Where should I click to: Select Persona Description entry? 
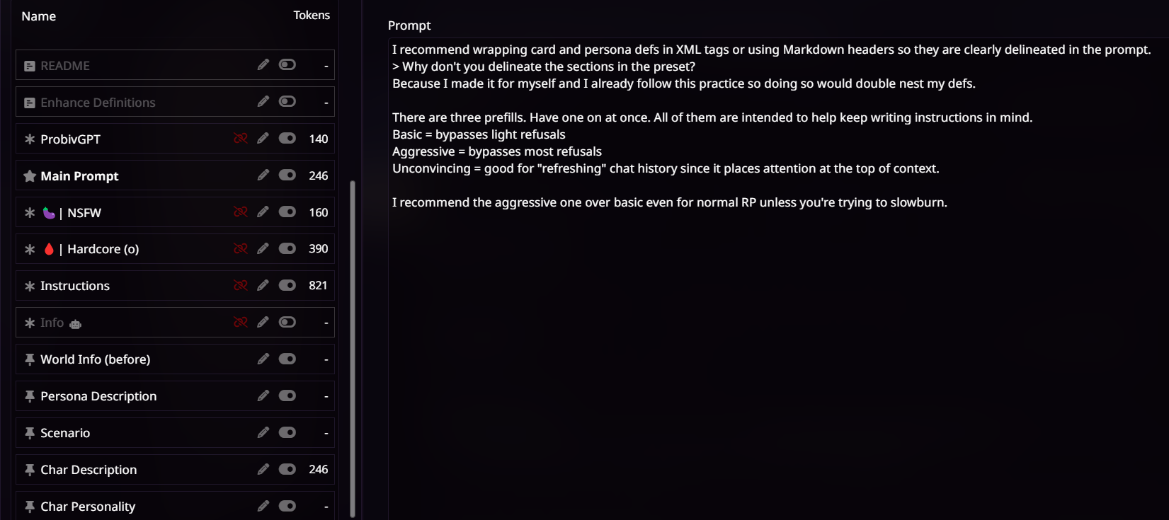click(x=98, y=396)
